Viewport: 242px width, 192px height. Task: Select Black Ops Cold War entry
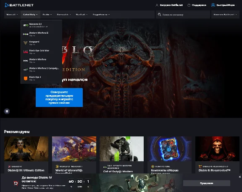pos(41,52)
